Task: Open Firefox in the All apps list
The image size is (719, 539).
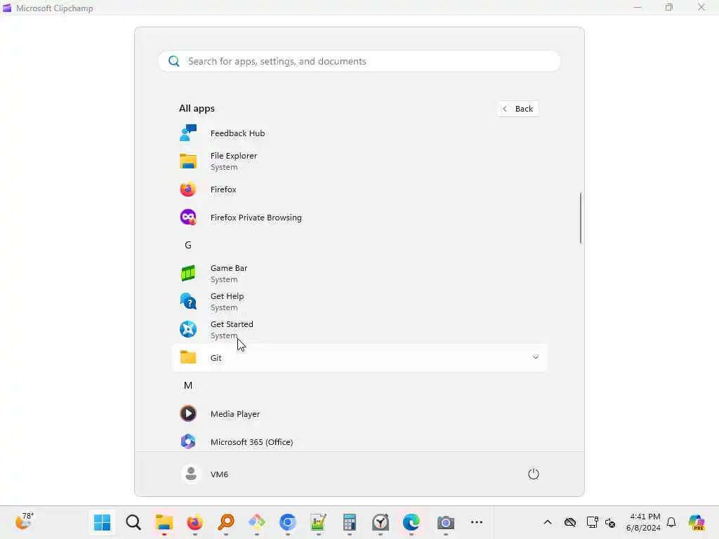Action: click(359, 189)
